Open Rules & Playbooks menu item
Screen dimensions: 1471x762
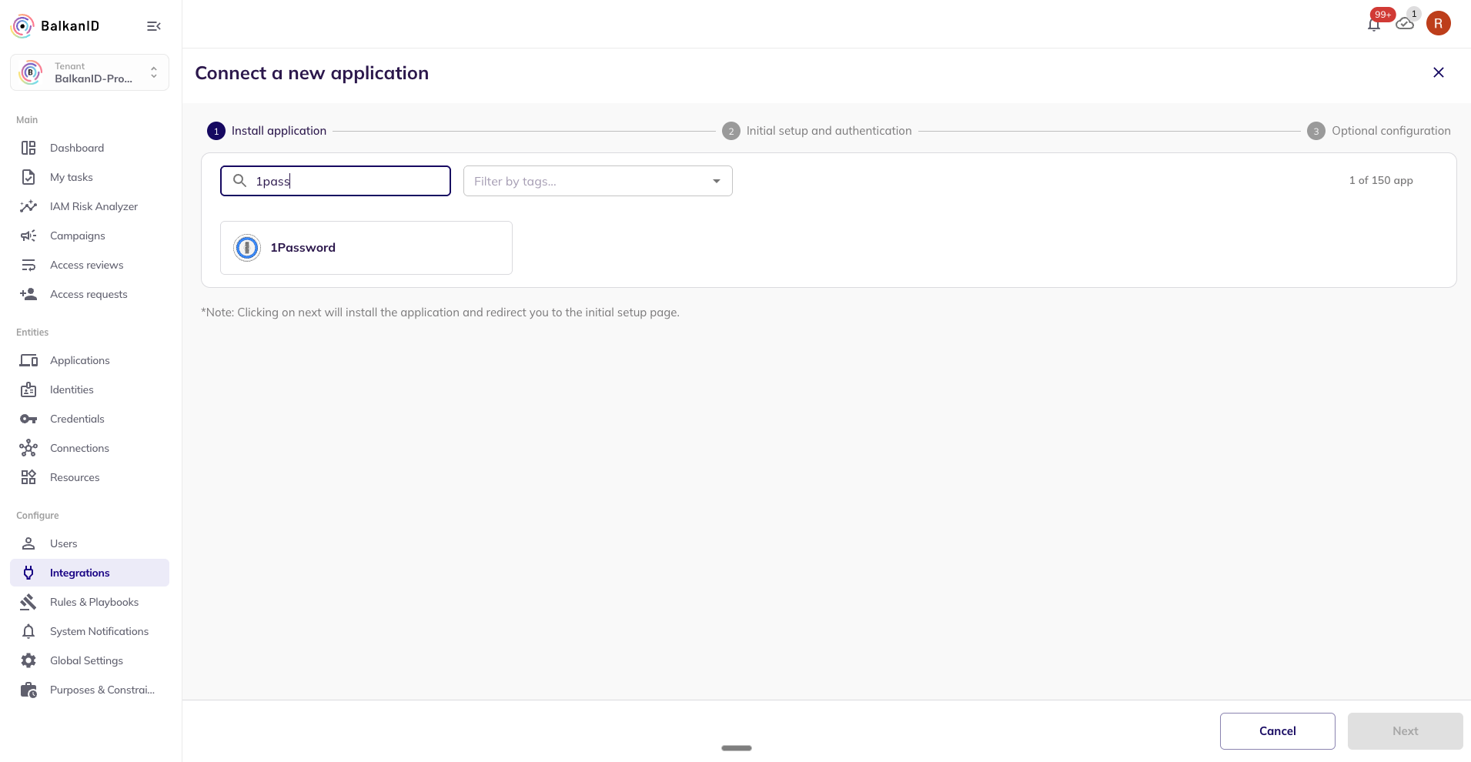point(94,602)
